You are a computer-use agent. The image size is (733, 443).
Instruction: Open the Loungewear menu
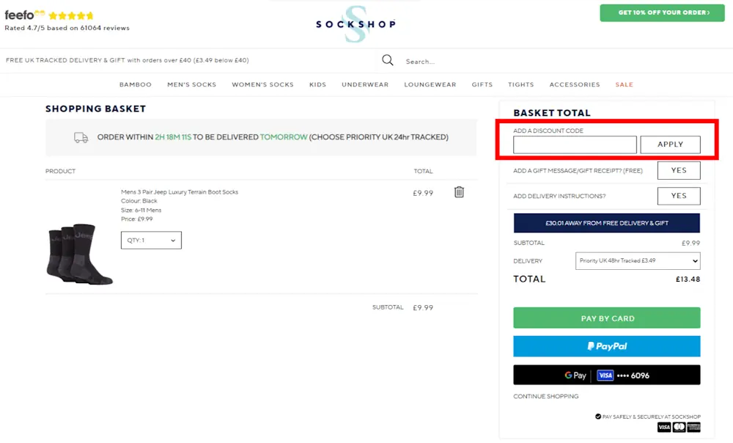click(x=430, y=84)
